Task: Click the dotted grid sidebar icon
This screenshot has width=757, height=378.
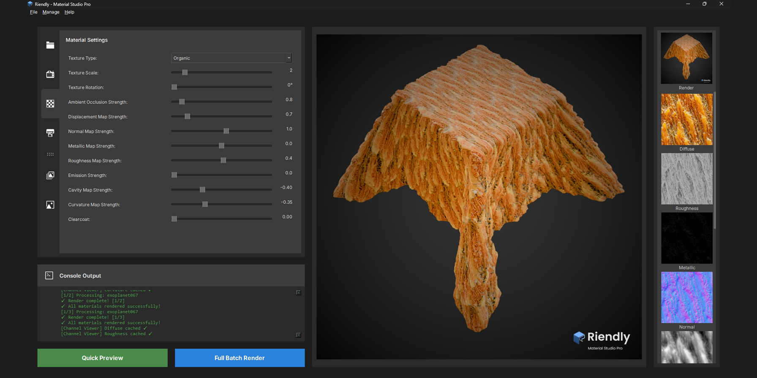Action: pyautogui.click(x=50, y=154)
